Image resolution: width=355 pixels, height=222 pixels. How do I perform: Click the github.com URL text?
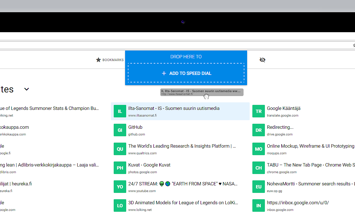point(136,134)
